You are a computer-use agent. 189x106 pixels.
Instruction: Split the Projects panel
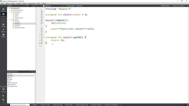pyautogui.click(x=32, y=6)
